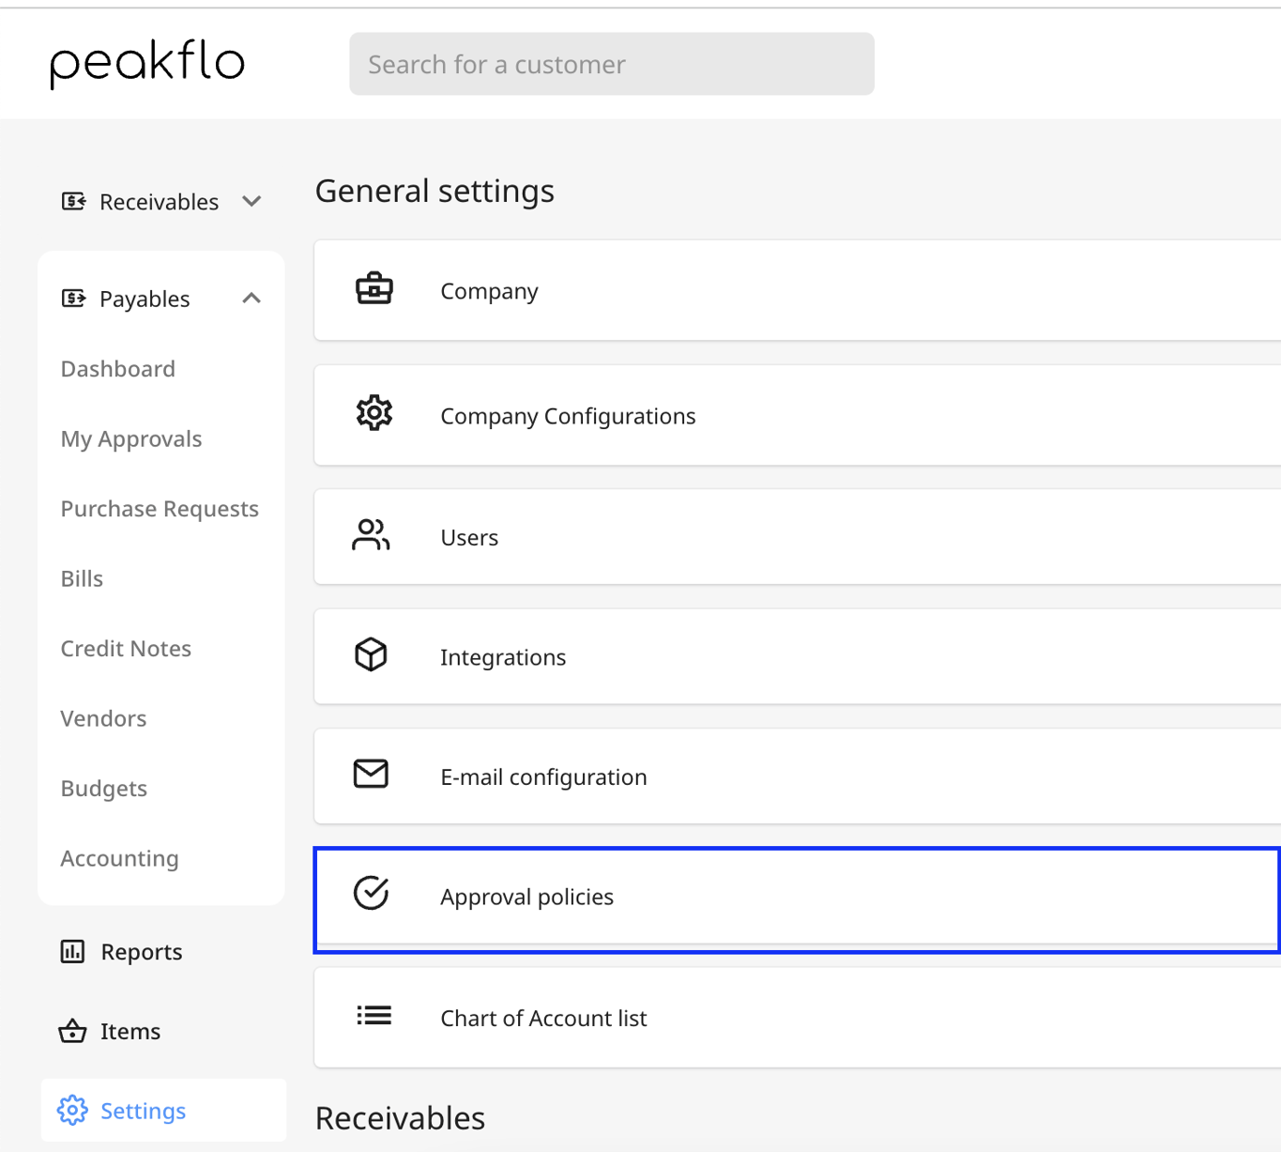Open the Vendors page from sidebar
This screenshot has height=1152, width=1281.
coord(103,718)
